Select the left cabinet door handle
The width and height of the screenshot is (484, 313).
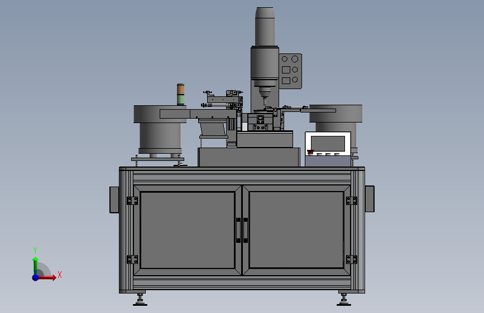tap(238, 230)
